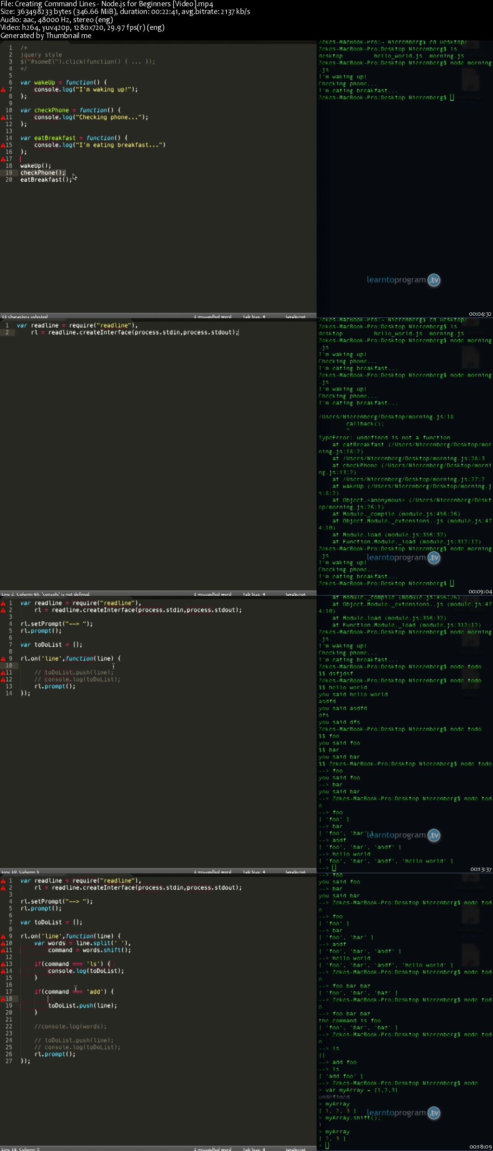This screenshot has width=493, height=1151.
Task: Open JavaScript syntax selector in the 00:09:04 frame status bar
Action: pos(296,594)
